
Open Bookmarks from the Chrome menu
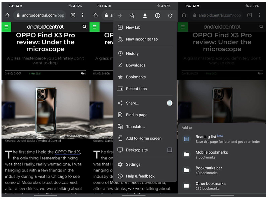coord(145,77)
